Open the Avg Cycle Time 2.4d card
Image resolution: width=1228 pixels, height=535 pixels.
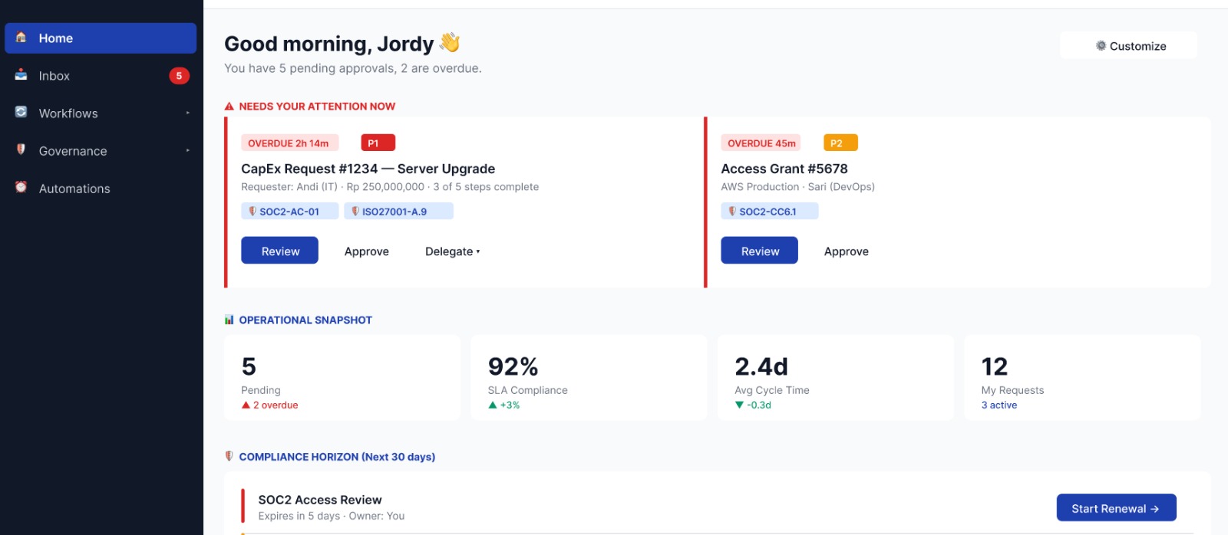coord(835,377)
